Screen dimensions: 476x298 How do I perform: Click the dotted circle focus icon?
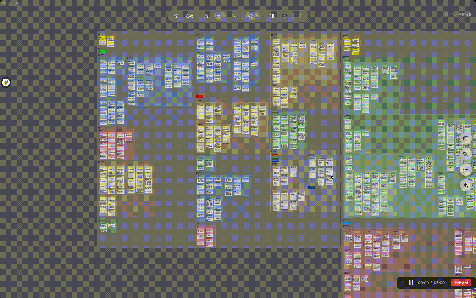point(251,16)
